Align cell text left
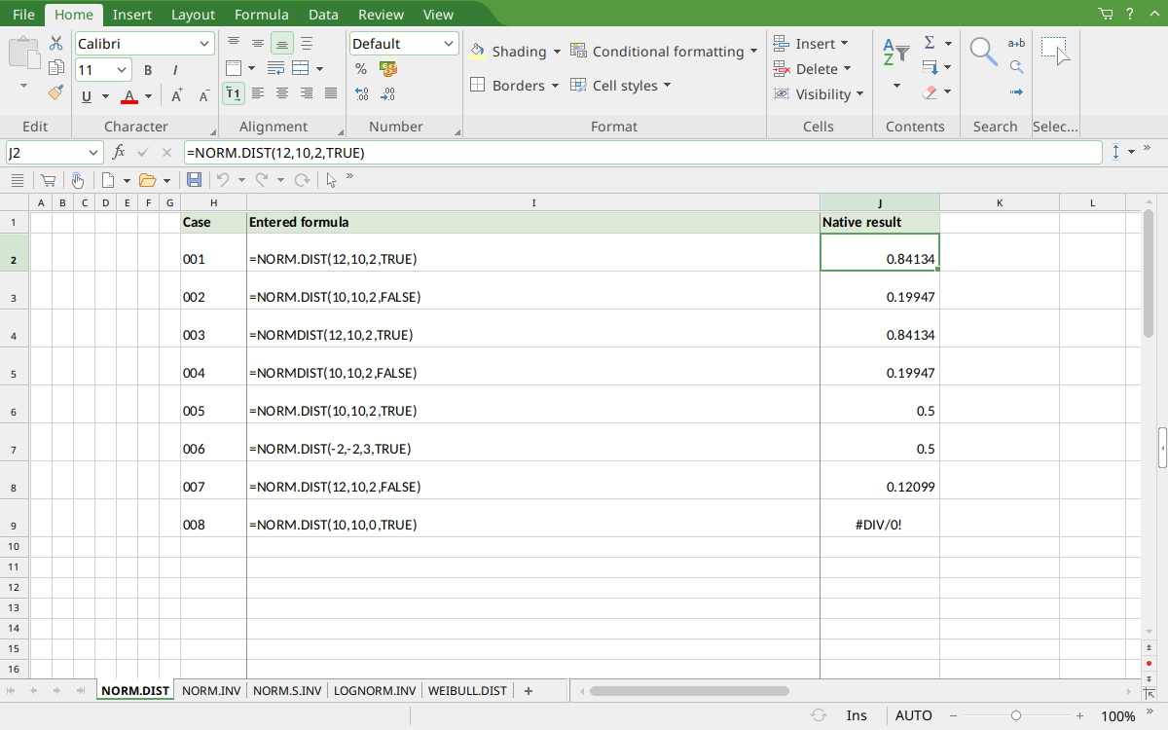This screenshot has width=1168, height=730. tap(258, 93)
